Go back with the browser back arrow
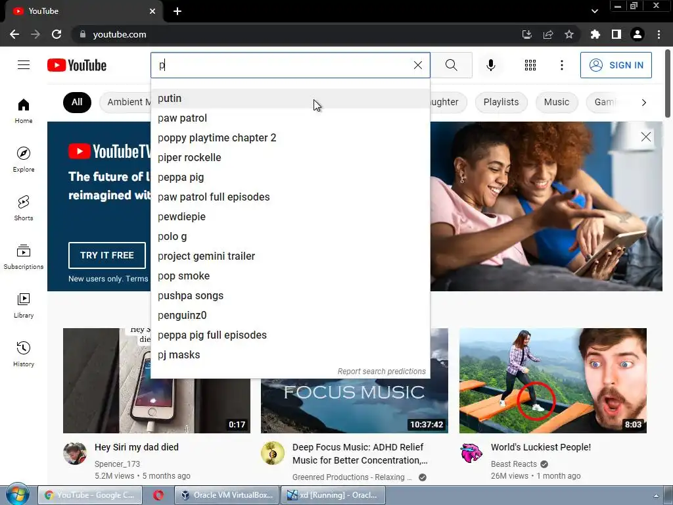The height and width of the screenshot is (505, 673). [14, 34]
